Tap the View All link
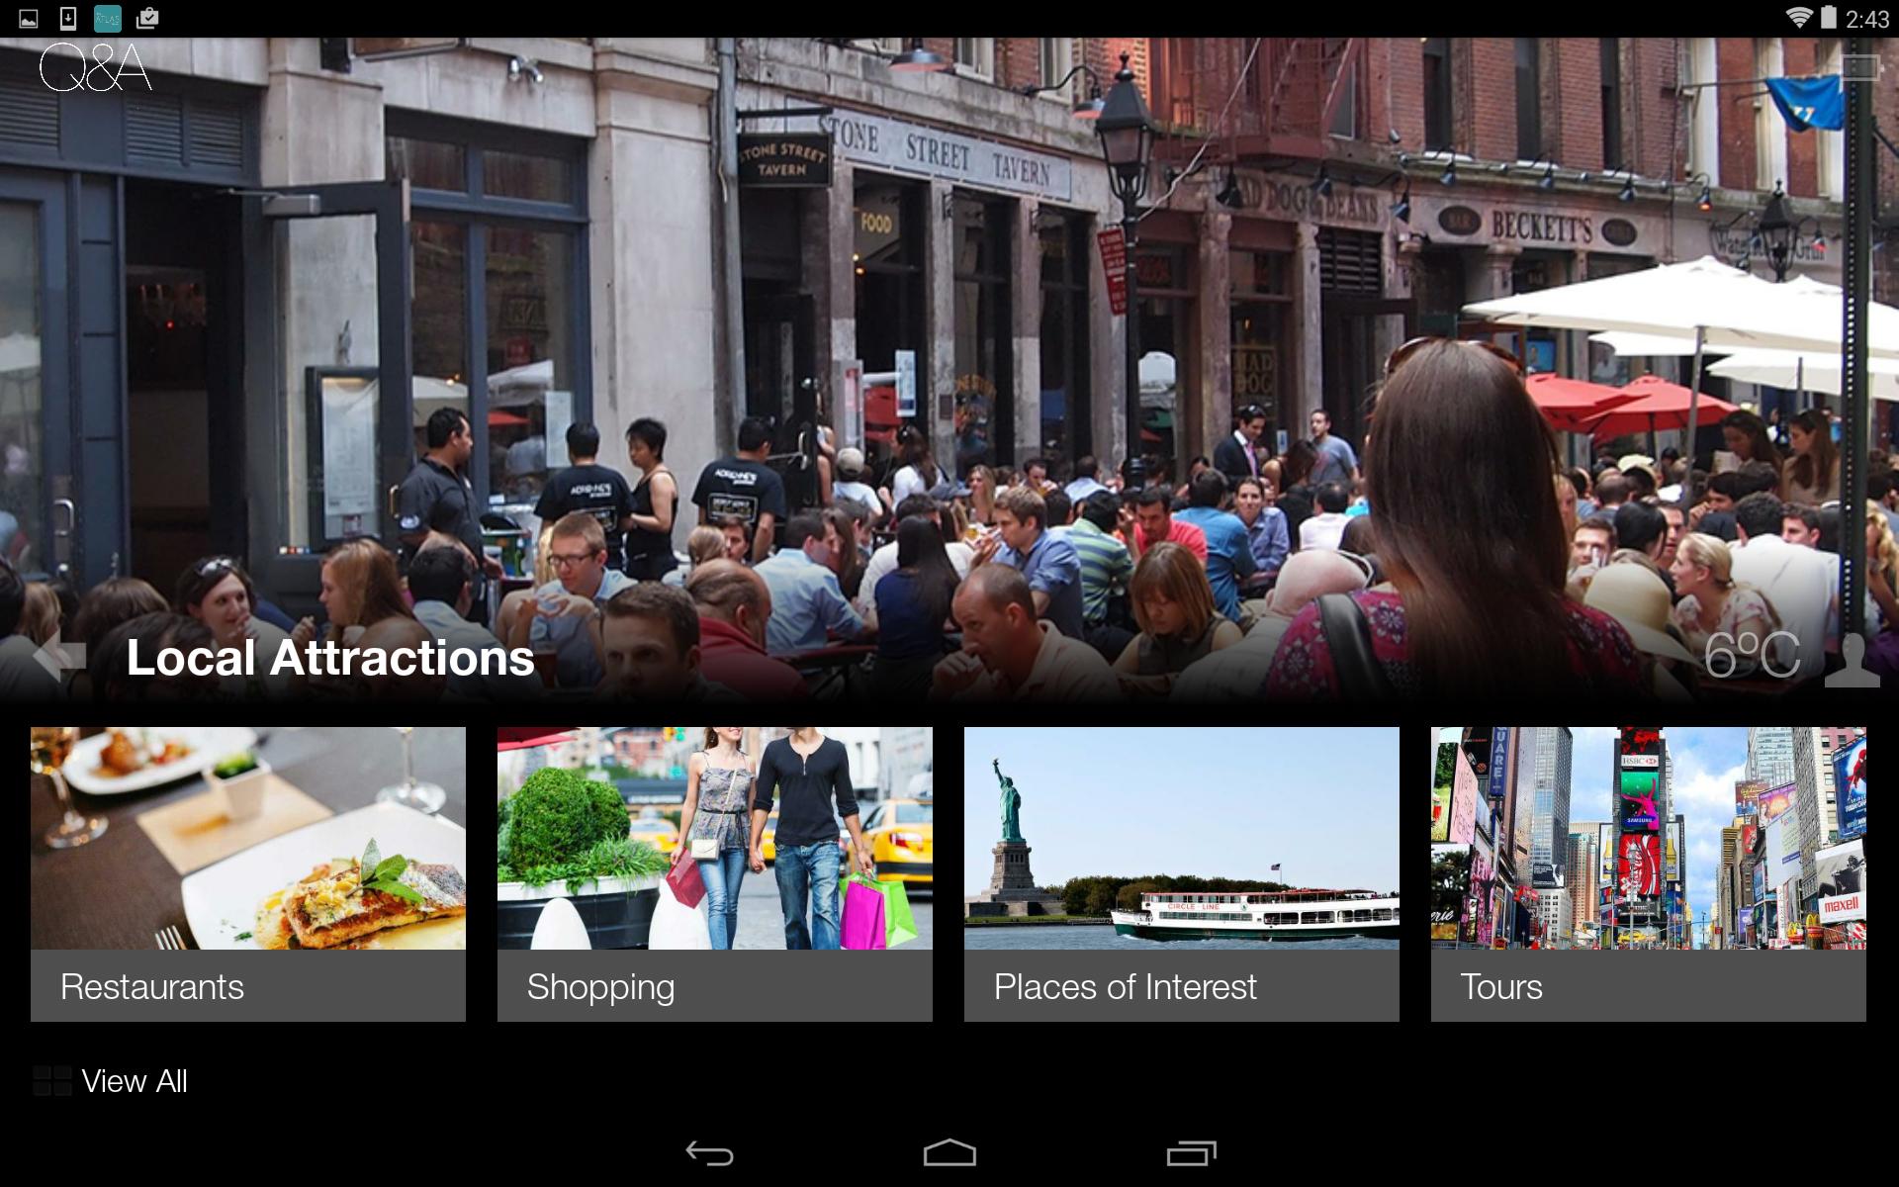The height and width of the screenshot is (1187, 1899). tap(135, 1081)
